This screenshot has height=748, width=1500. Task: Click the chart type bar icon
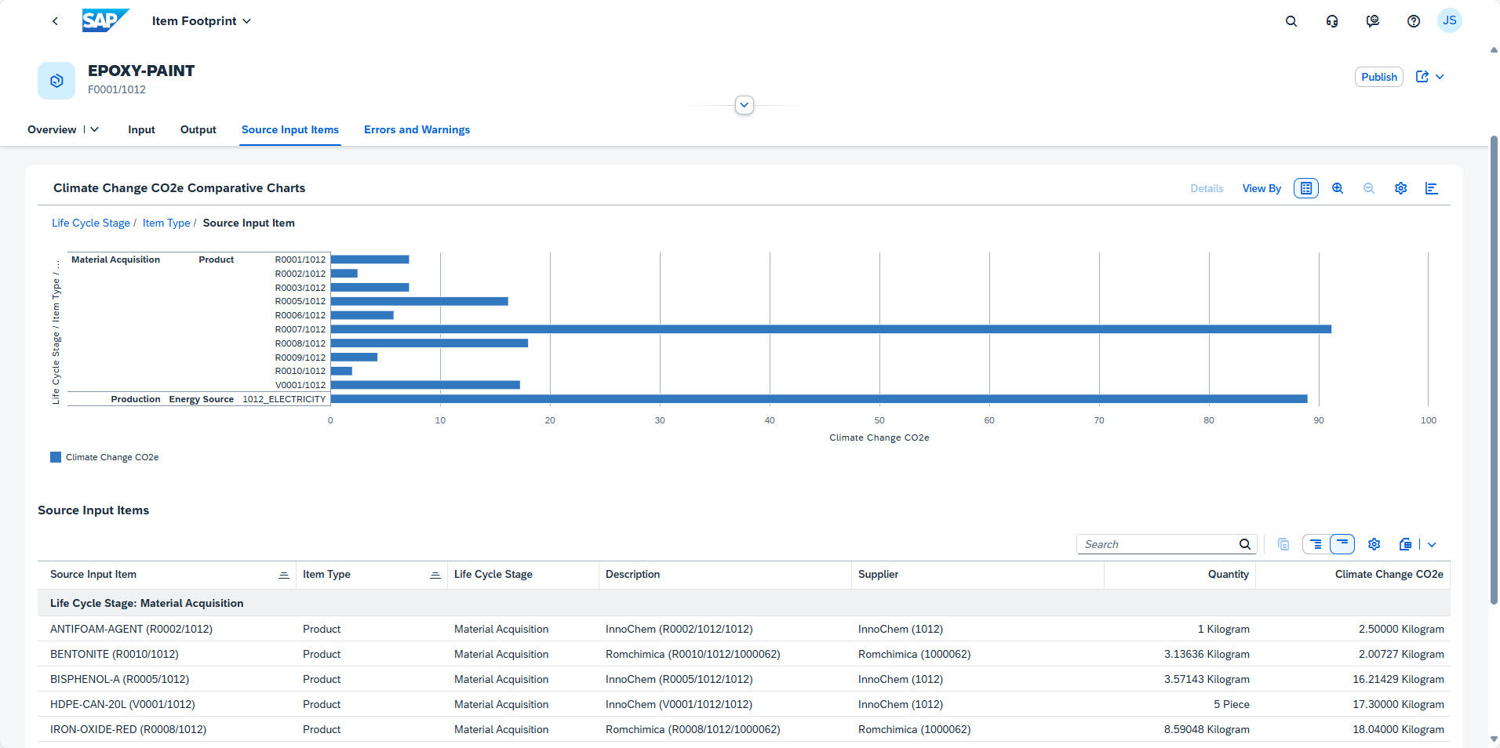1432,188
